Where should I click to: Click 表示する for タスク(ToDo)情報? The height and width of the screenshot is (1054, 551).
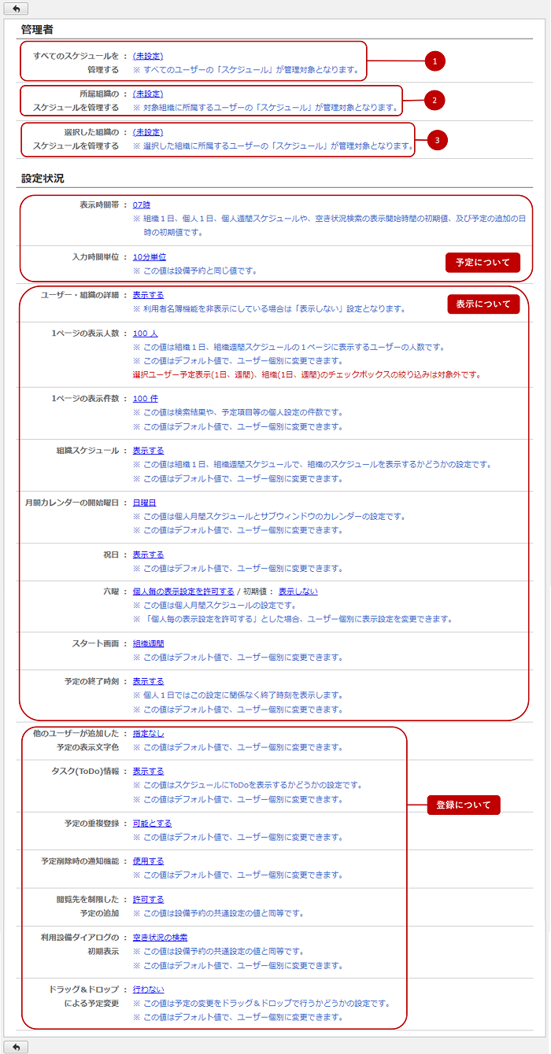pos(148,771)
